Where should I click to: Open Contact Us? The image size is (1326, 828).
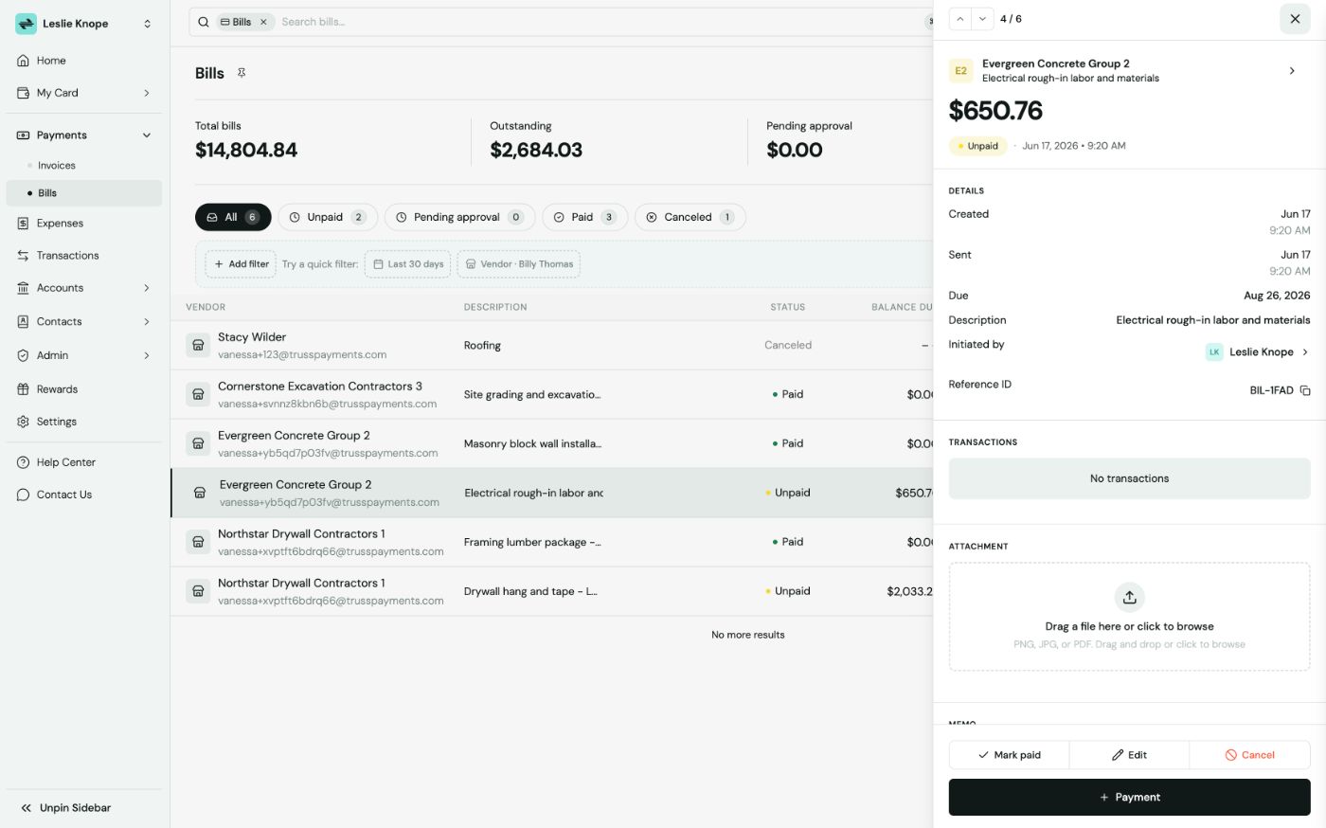tap(84, 495)
